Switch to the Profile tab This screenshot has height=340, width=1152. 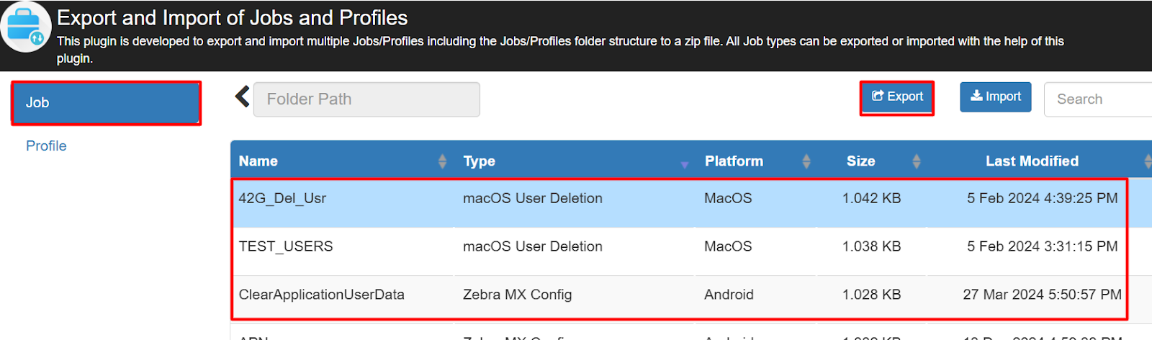click(46, 146)
